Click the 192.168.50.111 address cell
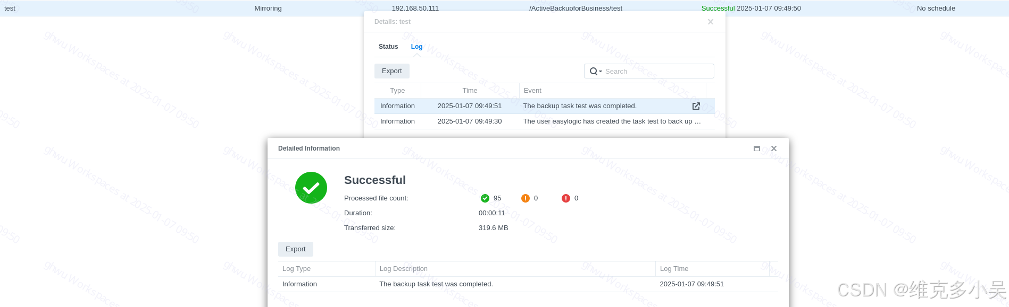Image resolution: width=1009 pixels, height=307 pixels. point(415,8)
